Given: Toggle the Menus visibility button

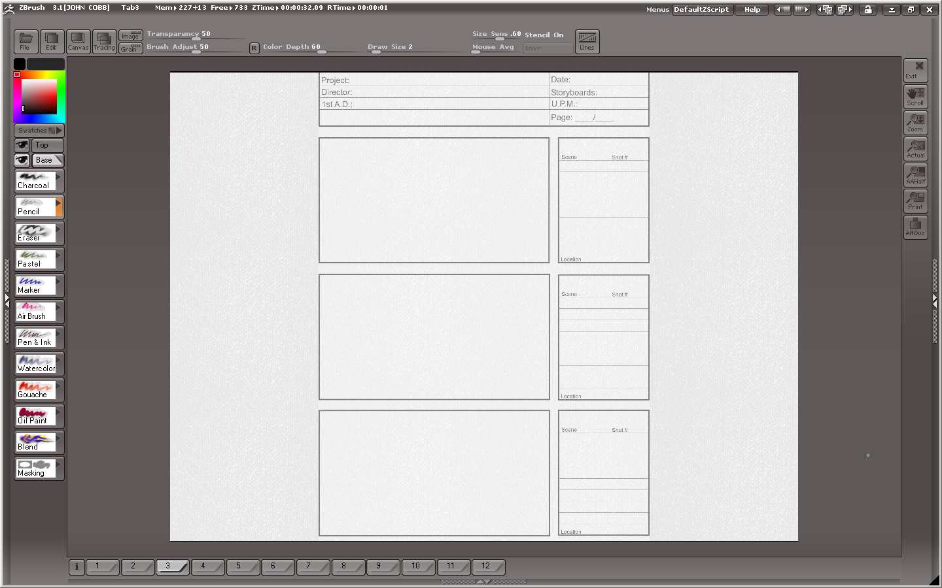Looking at the screenshot, I should coord(657,10).
